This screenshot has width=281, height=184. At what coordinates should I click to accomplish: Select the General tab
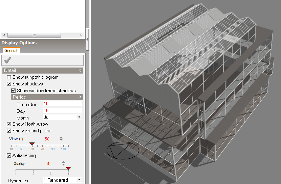11,51
